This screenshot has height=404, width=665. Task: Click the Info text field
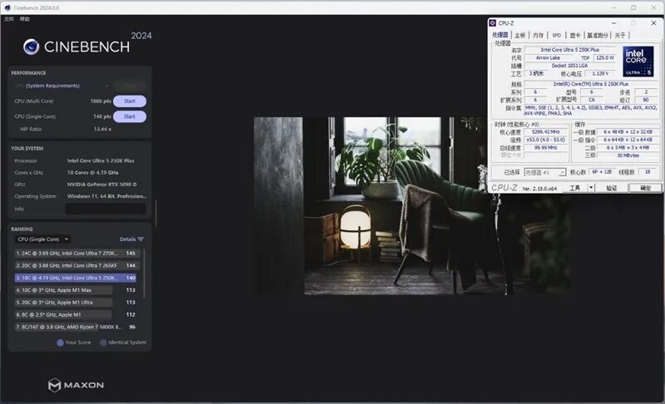(105, 209)
